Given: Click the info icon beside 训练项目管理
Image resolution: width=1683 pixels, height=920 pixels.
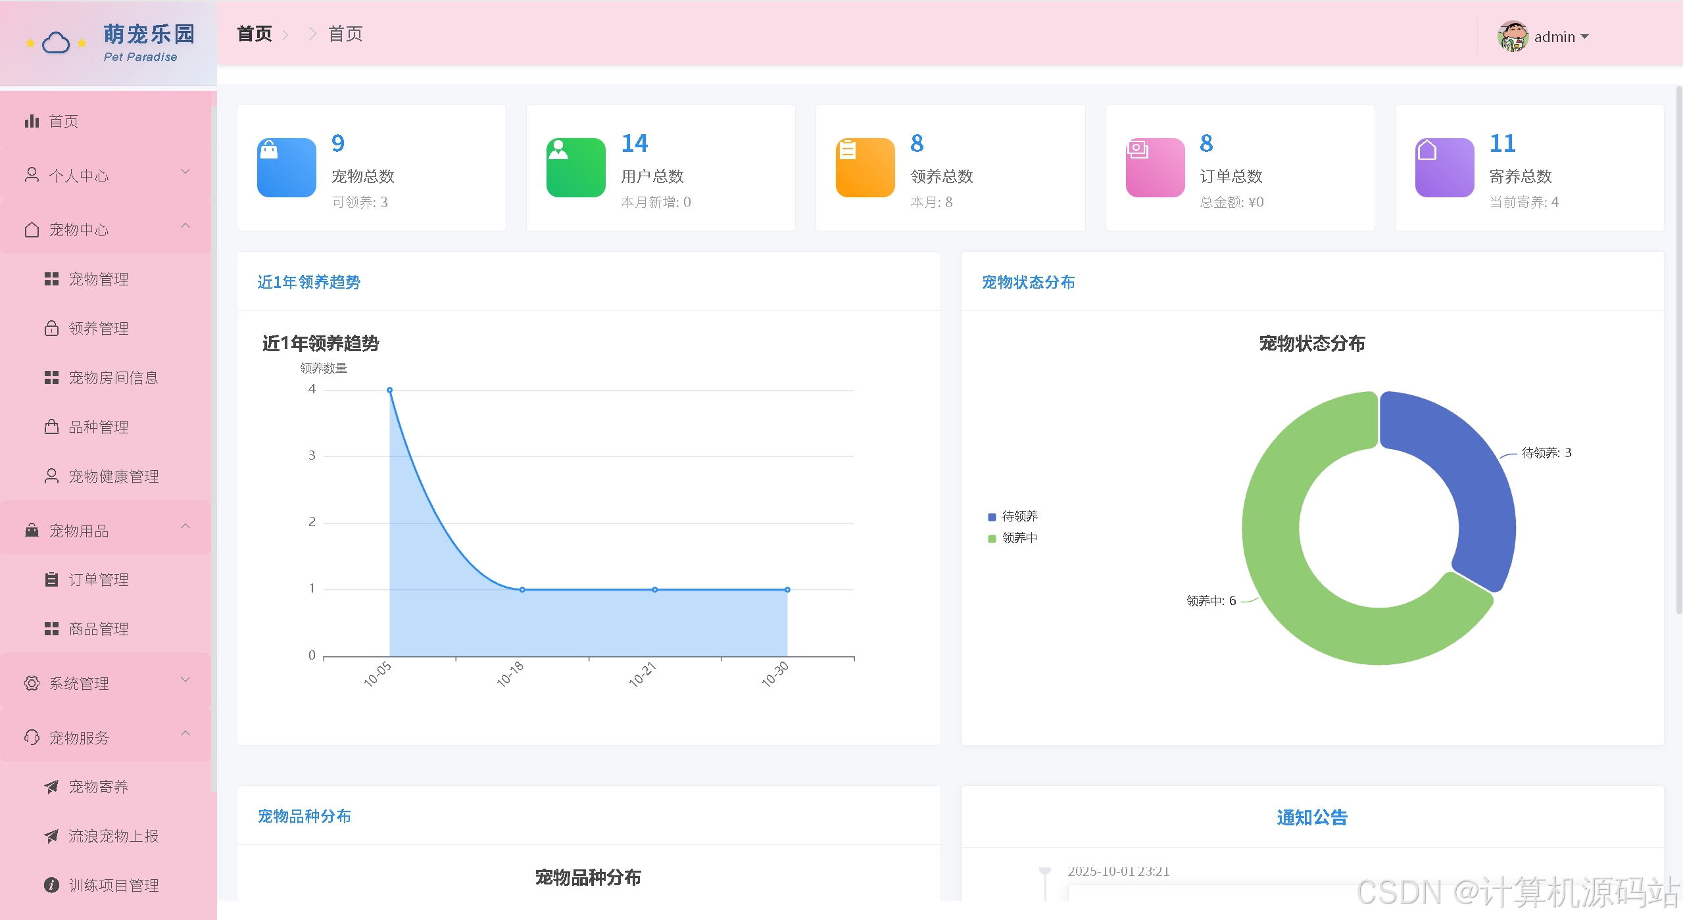Looking at the screenshot, I should coord(51,885).
